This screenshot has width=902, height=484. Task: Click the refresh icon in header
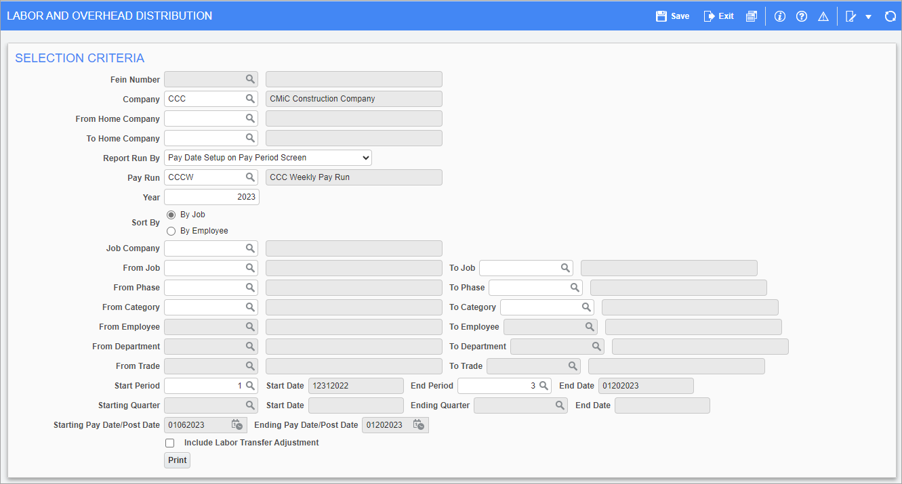point(890,16)
